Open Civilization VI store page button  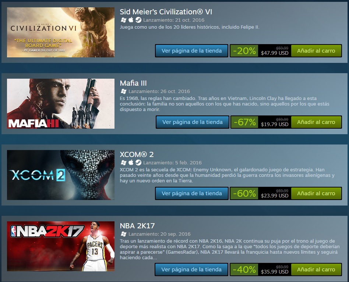pyautogui.click(x=192, y=51)
